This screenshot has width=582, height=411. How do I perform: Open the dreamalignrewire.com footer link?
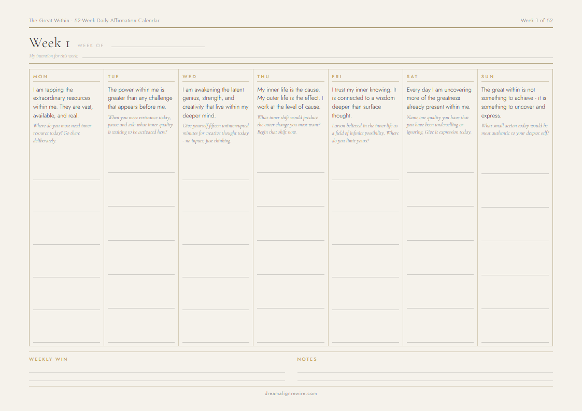291,393
